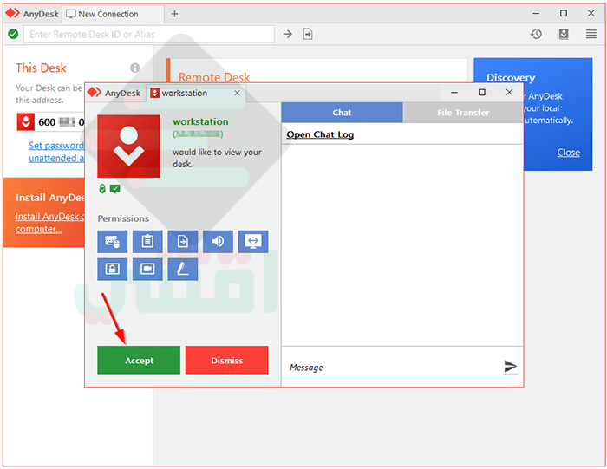Toggle sound transmission permission
Viewport: 607px width, 469px height.
pos(218,242)
